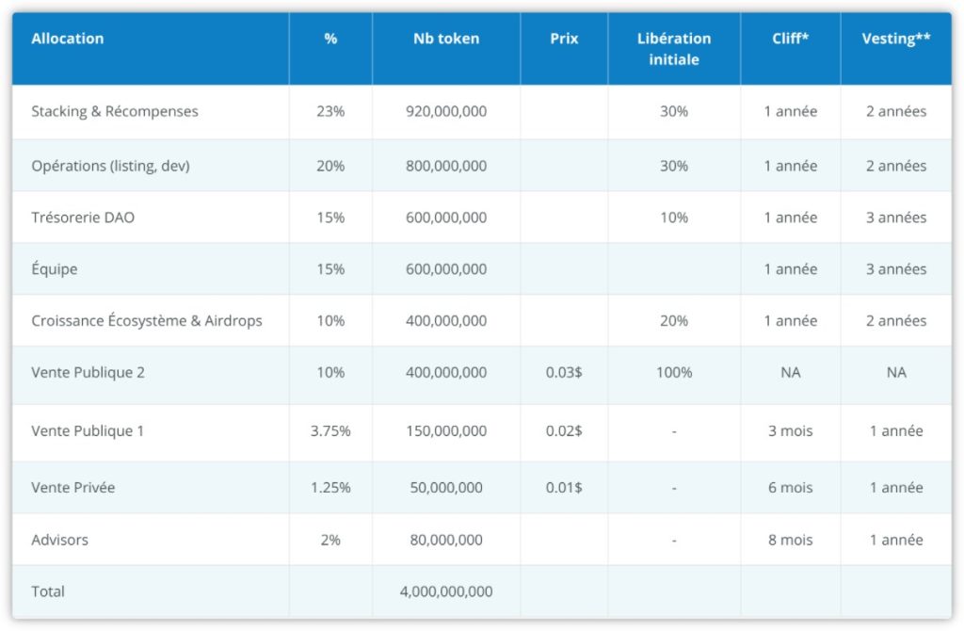Click the 0.01$ price cell

564,487
